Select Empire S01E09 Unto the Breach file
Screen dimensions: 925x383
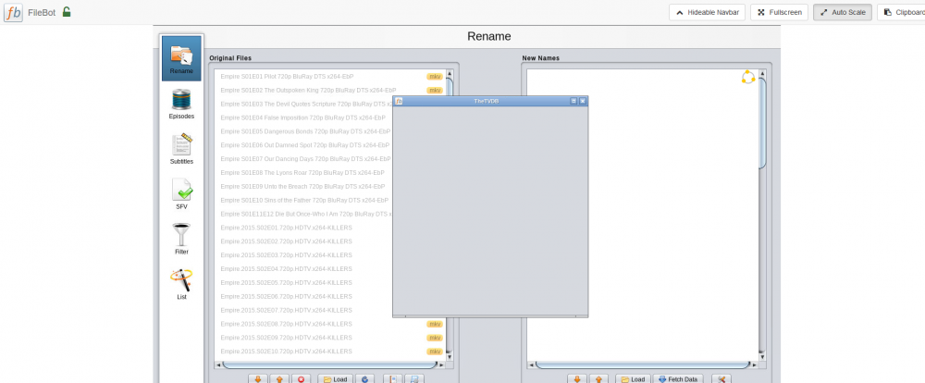pyautogui.click(x=303, y=187)
